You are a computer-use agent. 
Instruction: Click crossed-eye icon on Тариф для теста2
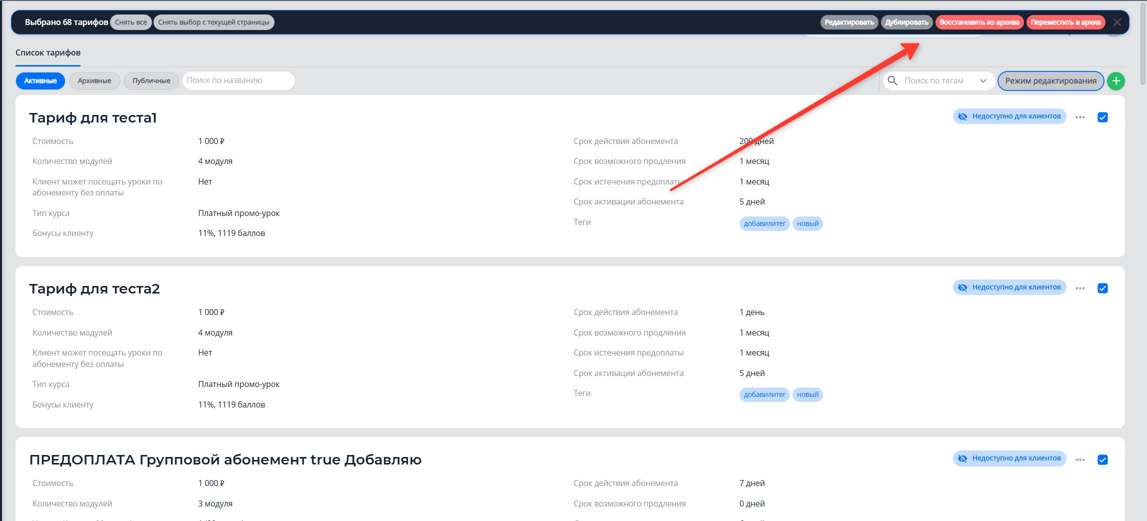[x=962, y=287]
